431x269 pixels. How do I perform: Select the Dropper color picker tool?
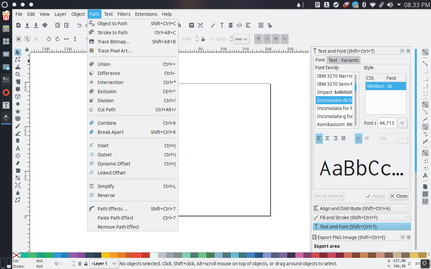pos(18,193)
